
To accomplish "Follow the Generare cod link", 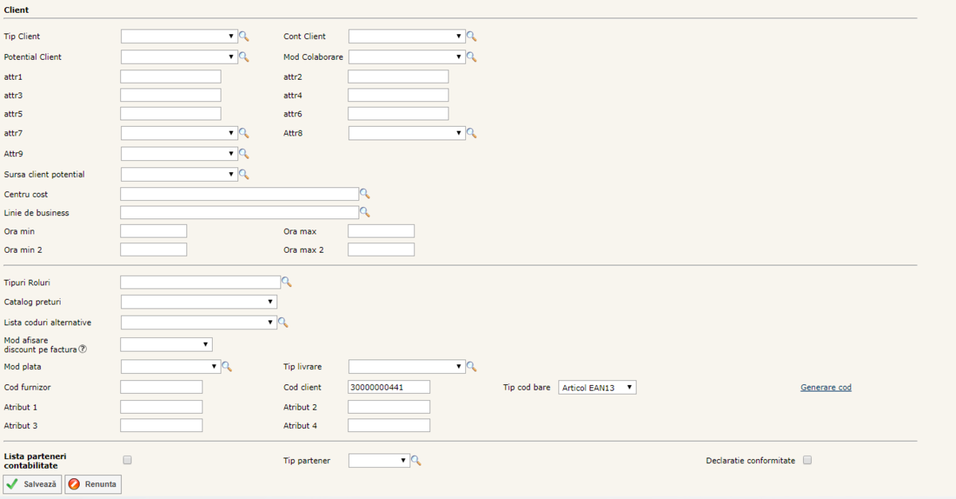I will click(825, 387).
